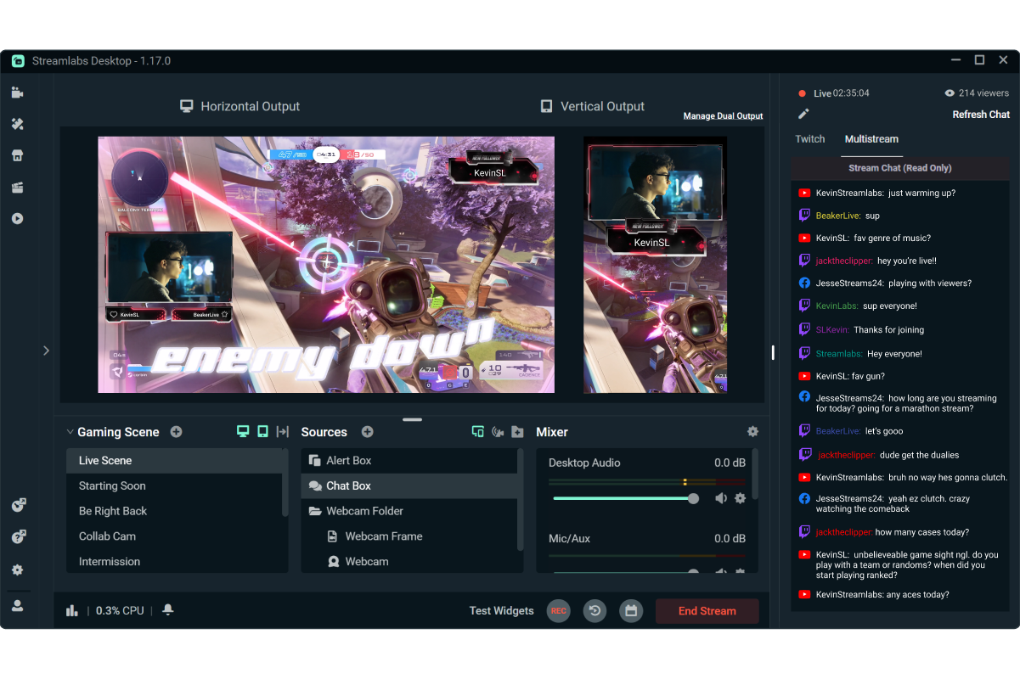Click Refresh Chat
Screen dimensions: 1020x679
click(x=981, y=115)
